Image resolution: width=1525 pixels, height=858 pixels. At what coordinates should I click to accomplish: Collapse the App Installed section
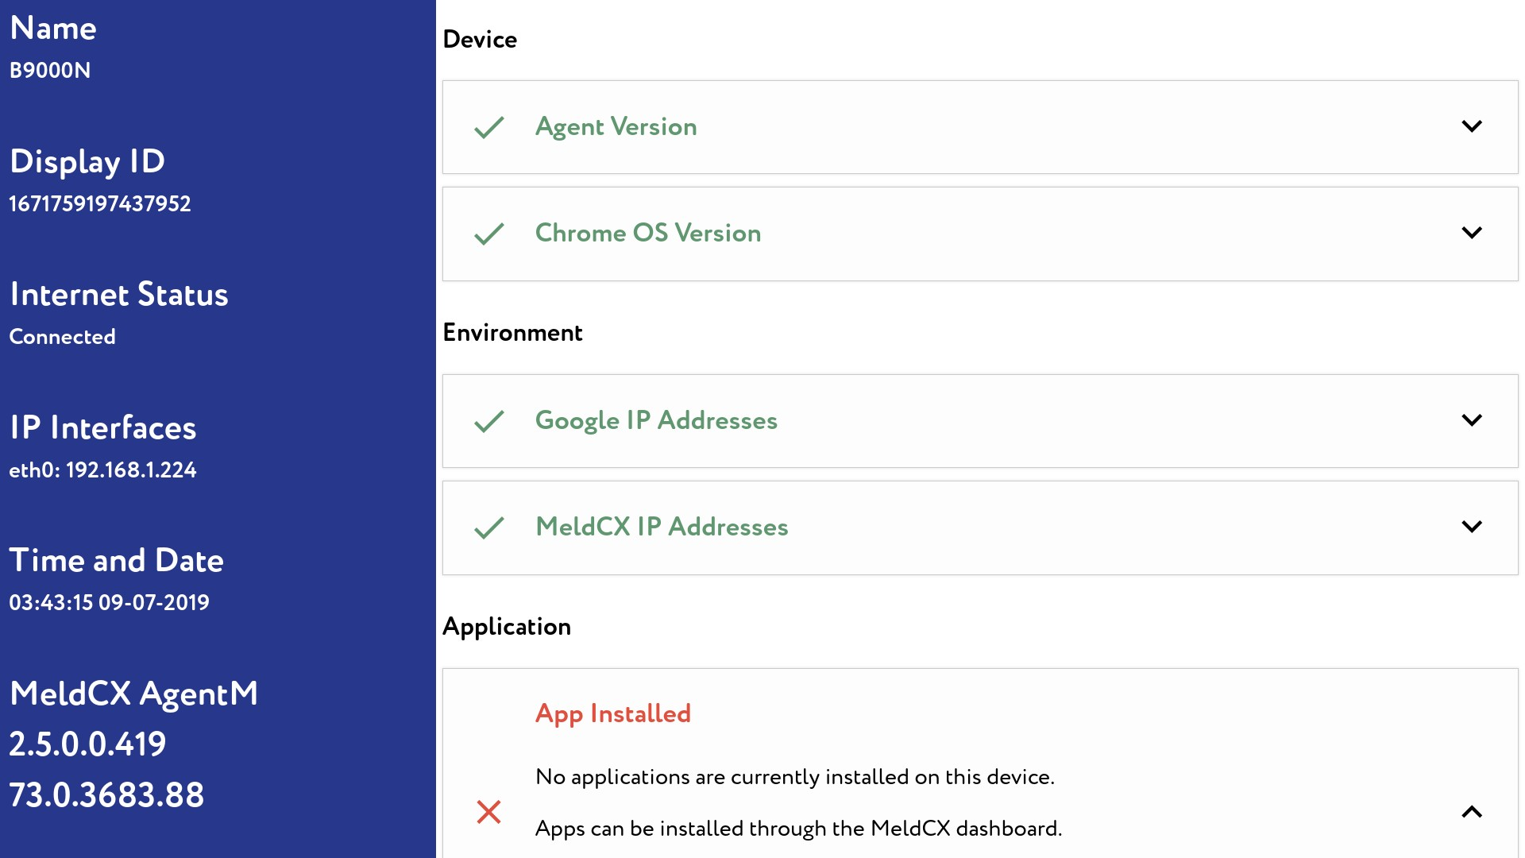pyautogui.click(x=1472, y=812)
